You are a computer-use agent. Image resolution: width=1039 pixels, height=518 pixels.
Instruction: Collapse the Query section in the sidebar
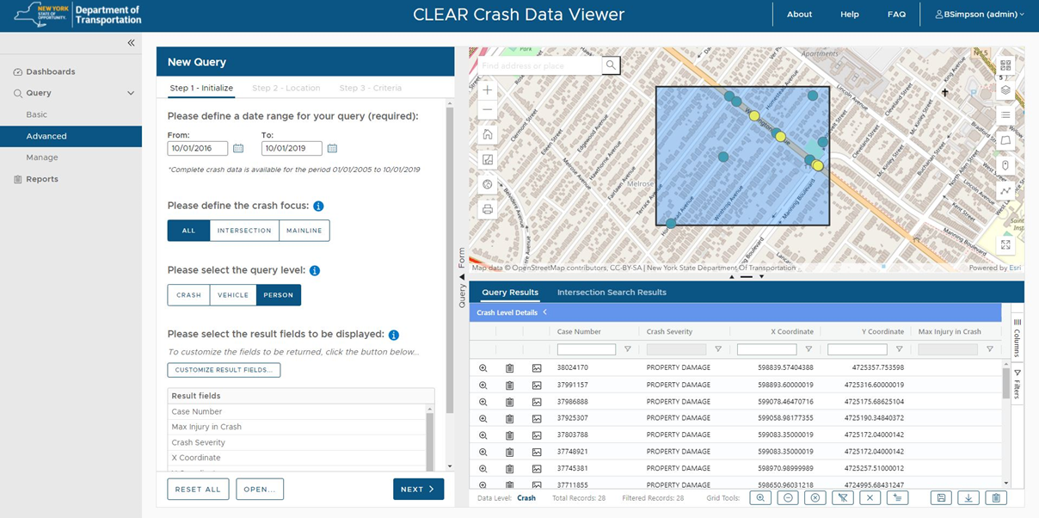coord(131,93)
